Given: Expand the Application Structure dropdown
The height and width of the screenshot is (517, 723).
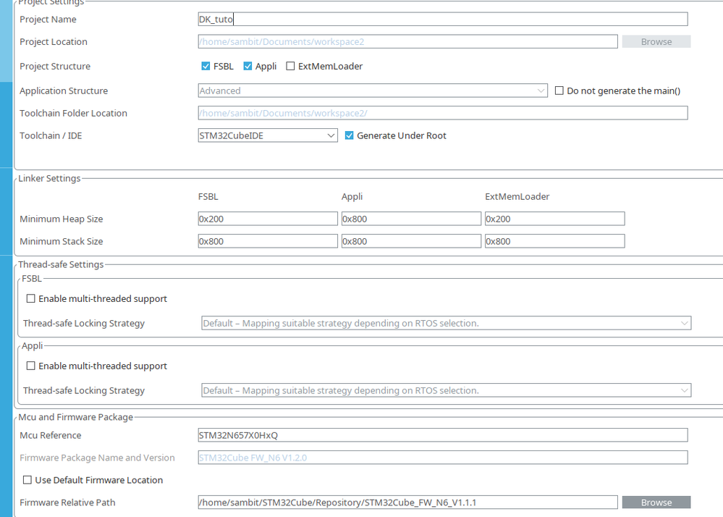Looking at the screenshot, I should click(x=373, y=91).
